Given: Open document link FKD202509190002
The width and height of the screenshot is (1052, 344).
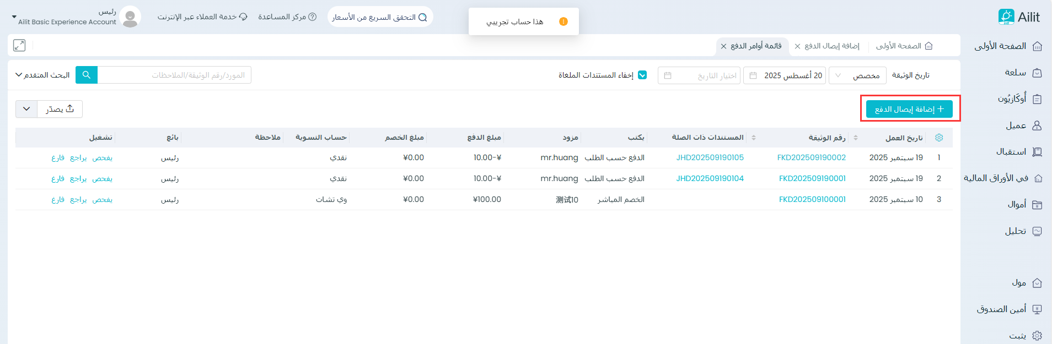Looking at the screenshot, I should click(811, 157).
